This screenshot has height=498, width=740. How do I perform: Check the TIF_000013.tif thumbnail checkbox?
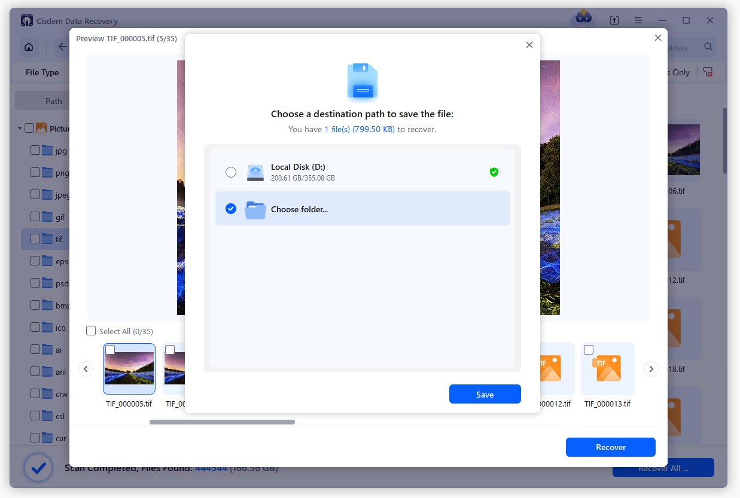(589, 350)
